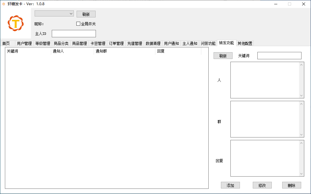Screen dimensions: 311x194
Task: Sort by the 通知人 column header
Action: tap(72, 51)
